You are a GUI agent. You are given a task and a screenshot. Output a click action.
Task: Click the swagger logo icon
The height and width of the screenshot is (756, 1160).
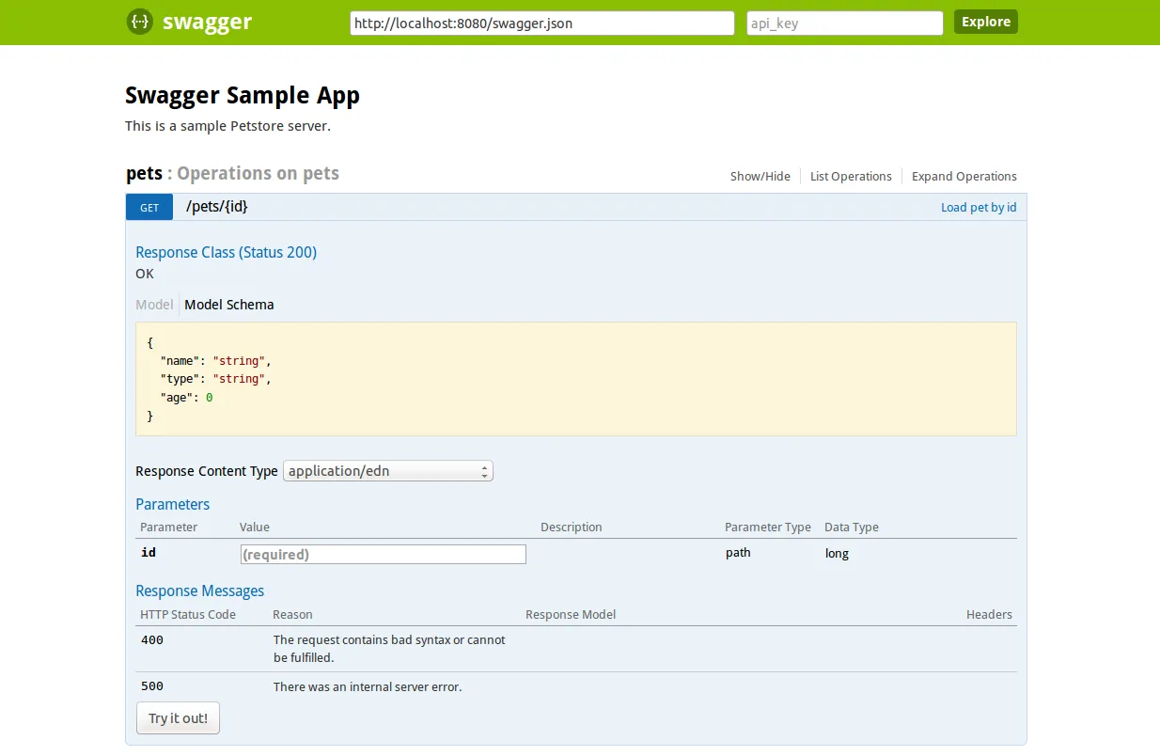tap(139, 22)
